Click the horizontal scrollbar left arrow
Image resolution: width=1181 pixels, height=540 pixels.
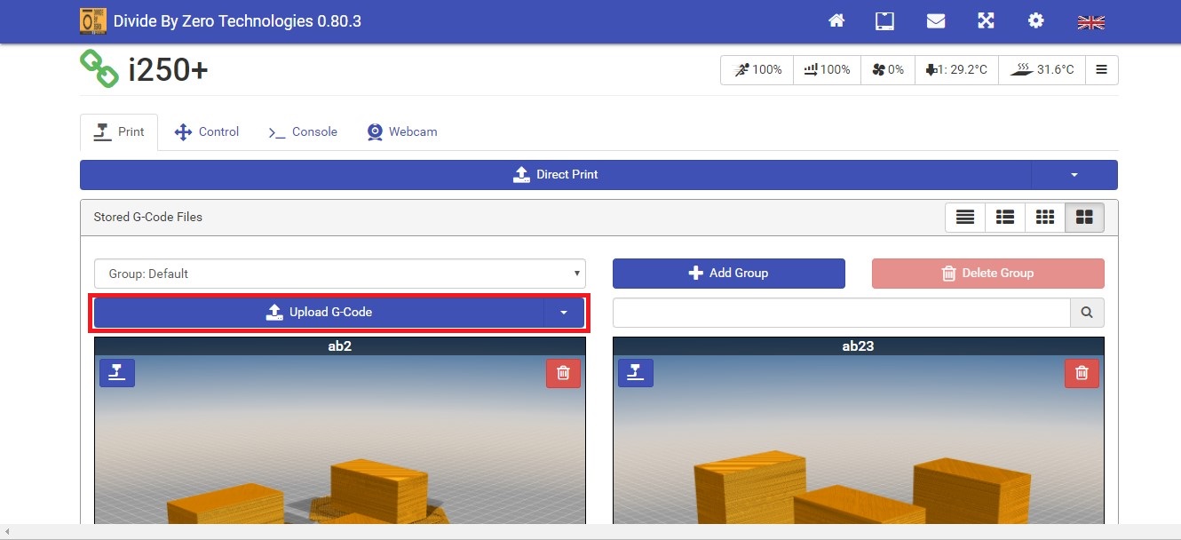click(6, 532)
